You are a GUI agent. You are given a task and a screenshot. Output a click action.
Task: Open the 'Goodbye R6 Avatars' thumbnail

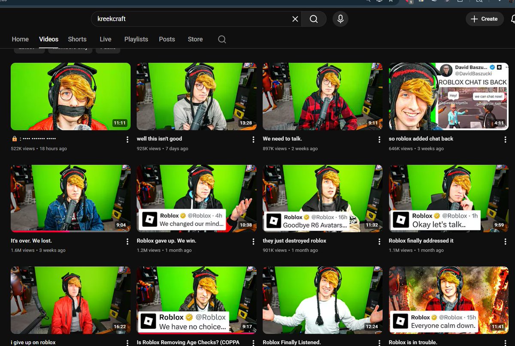tap(322, 199)
